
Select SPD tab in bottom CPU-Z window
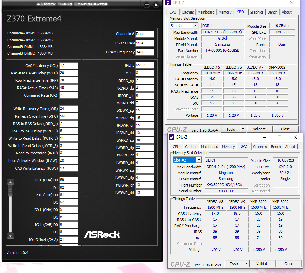(x=244, y=146)
